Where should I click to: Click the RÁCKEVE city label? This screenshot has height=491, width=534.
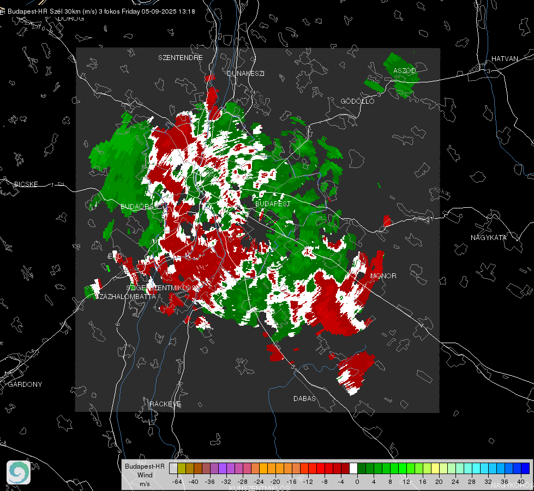pos(165,404)
